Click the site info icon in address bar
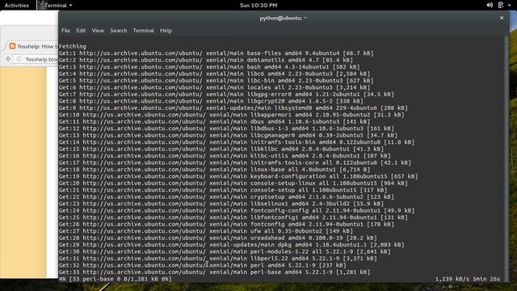Image resolution: width=517 pixels, height=291 pixels. (x=19, y=59)
